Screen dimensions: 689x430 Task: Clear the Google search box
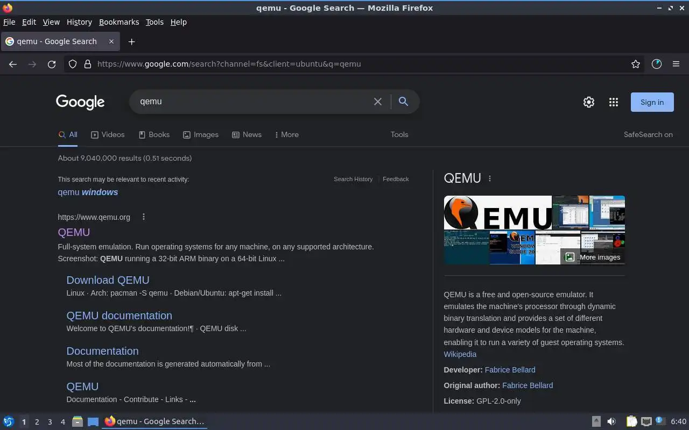[378, 102]
